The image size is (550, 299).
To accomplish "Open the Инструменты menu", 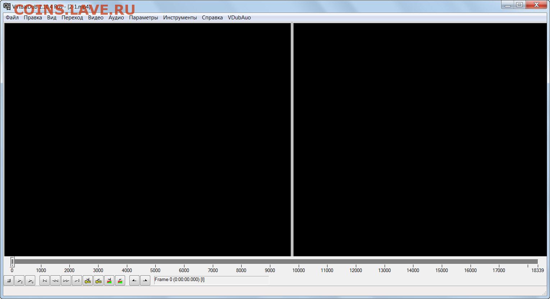I will click(180, 18).
